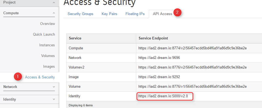Open the Security Groups tab
Viewport: 262px width, 108px height.
[x=80, y=14]
